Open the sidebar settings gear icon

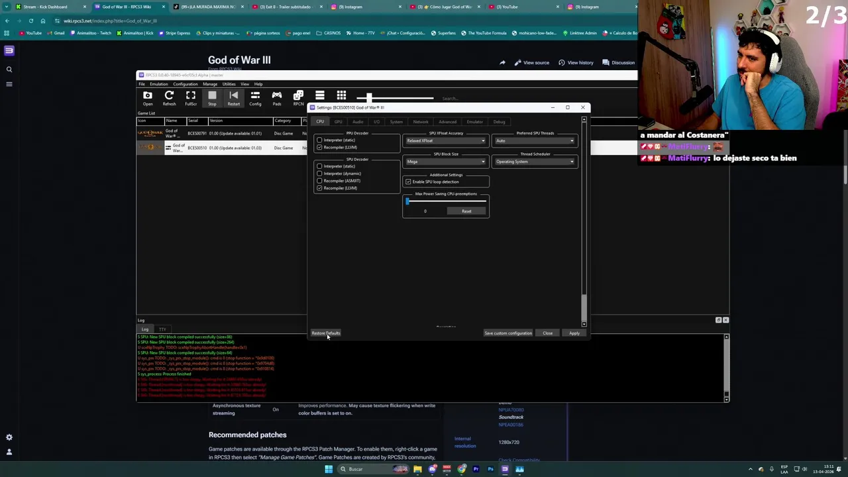click(x=9, y=437)
